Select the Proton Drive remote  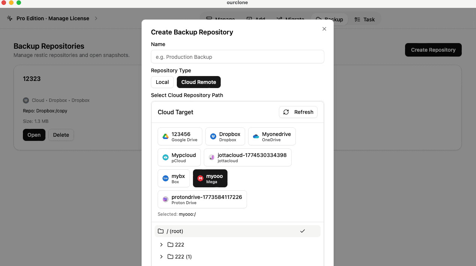click(202, 199)
